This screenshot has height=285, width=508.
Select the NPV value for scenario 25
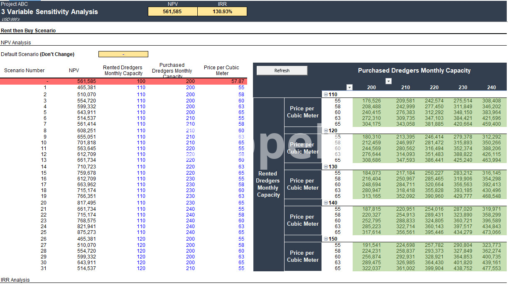pos(87,233)
